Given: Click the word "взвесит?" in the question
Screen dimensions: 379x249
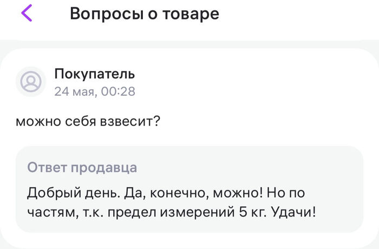Looking at the screenshot, I should pyautogui.click(x=130, y=121).
